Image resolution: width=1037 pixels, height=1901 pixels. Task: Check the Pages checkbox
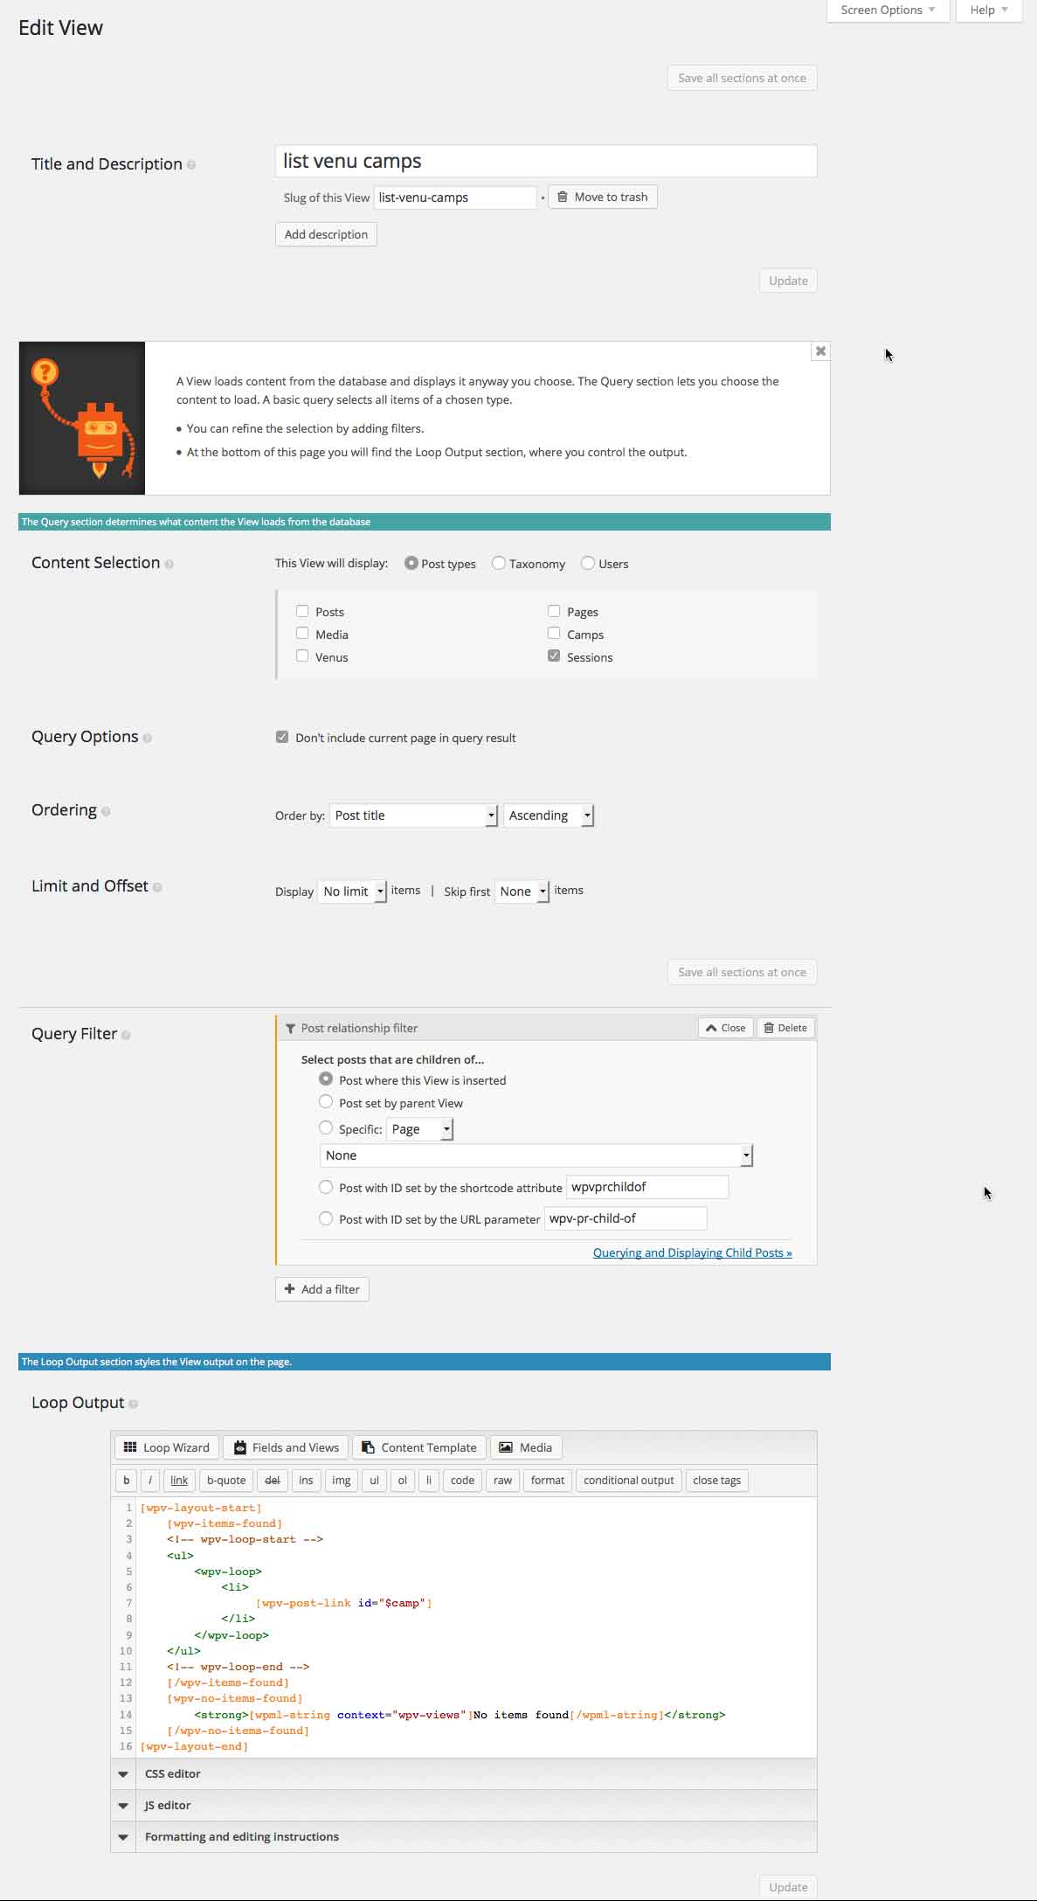click(554, 611)
